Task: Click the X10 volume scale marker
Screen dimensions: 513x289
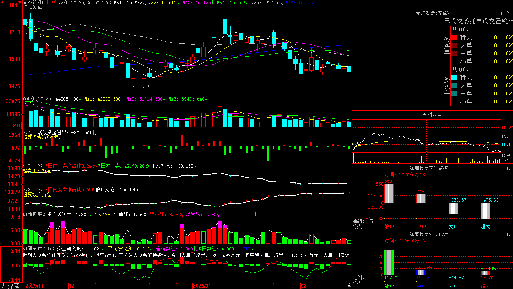Action: click(17, 126)
